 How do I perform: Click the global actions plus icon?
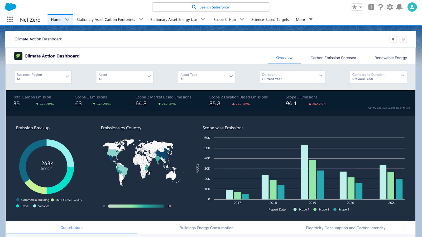[371, 7]
